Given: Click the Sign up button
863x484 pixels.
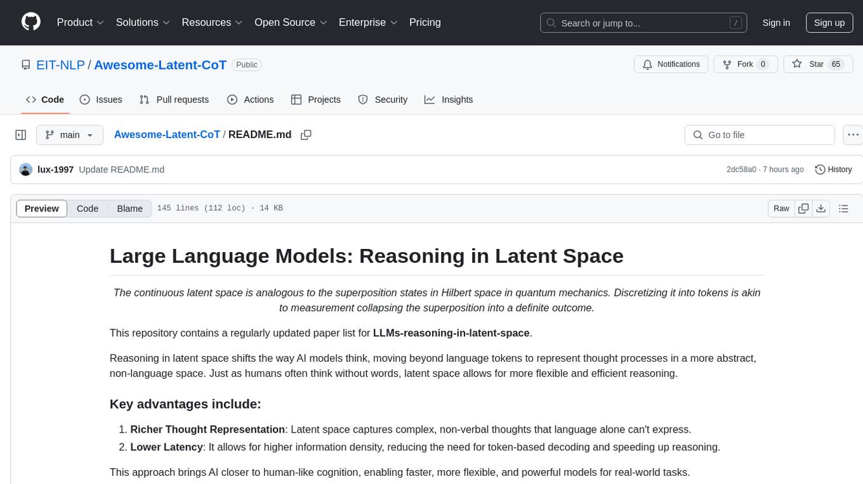Looking at the screenshot, I should [829, 23].
